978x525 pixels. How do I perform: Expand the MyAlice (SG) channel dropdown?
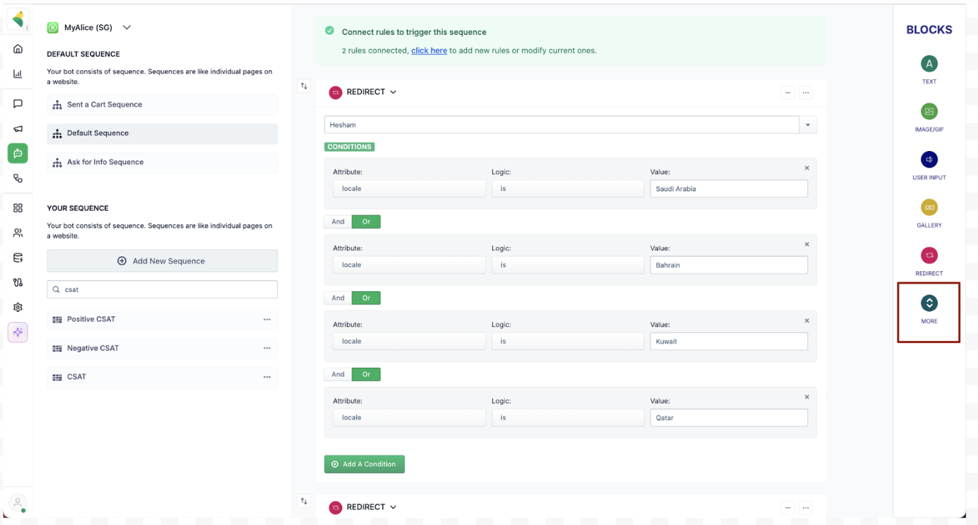[x=127, y=27]
